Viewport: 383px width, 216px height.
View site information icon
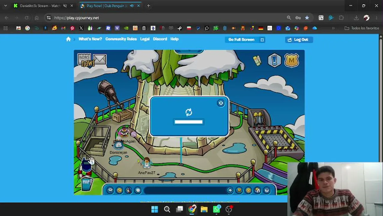coord(49,18)
